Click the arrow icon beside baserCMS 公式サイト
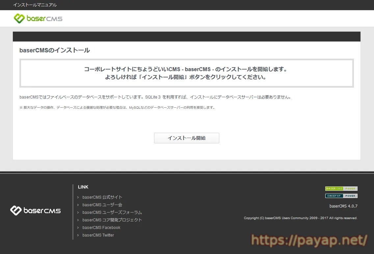 point(78,197)
